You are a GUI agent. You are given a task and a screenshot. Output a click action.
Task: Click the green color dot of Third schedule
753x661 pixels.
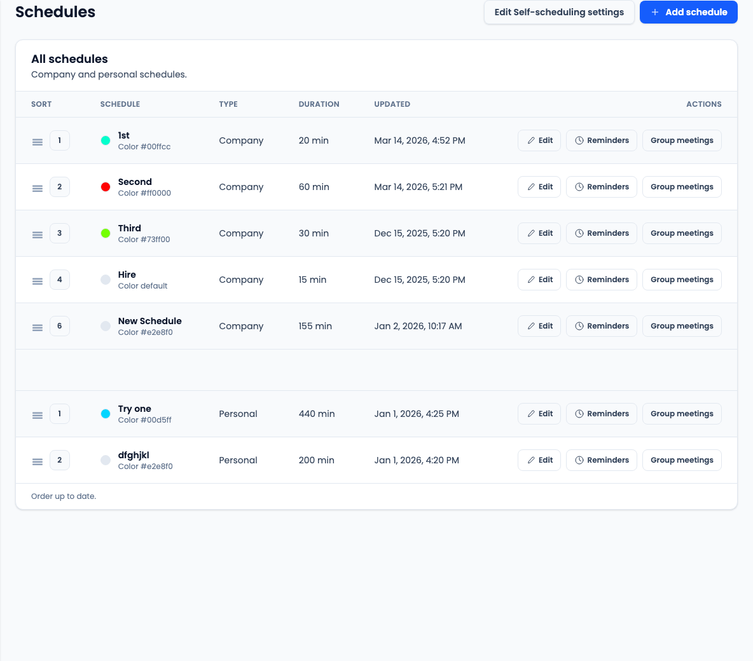(x=106, y=233)
